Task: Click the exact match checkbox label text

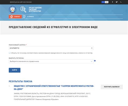Action: pos(52,53)
